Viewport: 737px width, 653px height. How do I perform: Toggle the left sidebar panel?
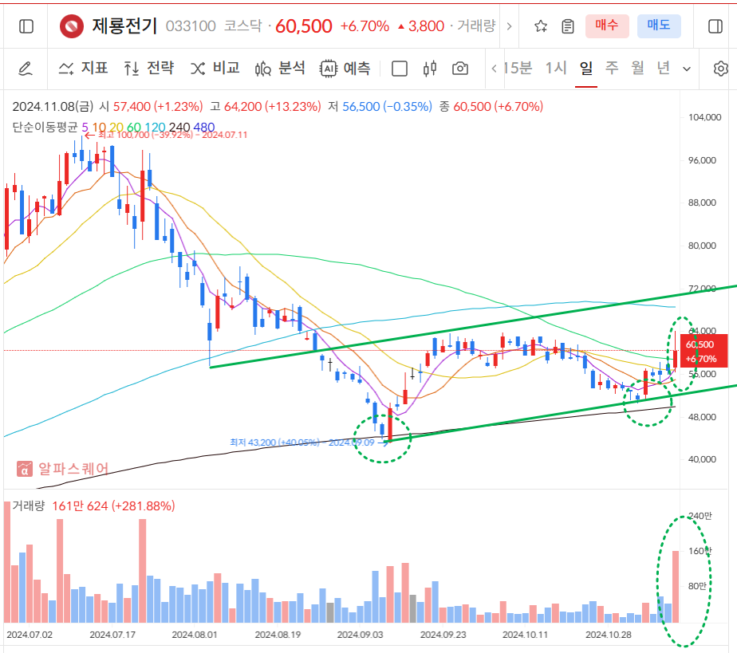tap(25, 26)
